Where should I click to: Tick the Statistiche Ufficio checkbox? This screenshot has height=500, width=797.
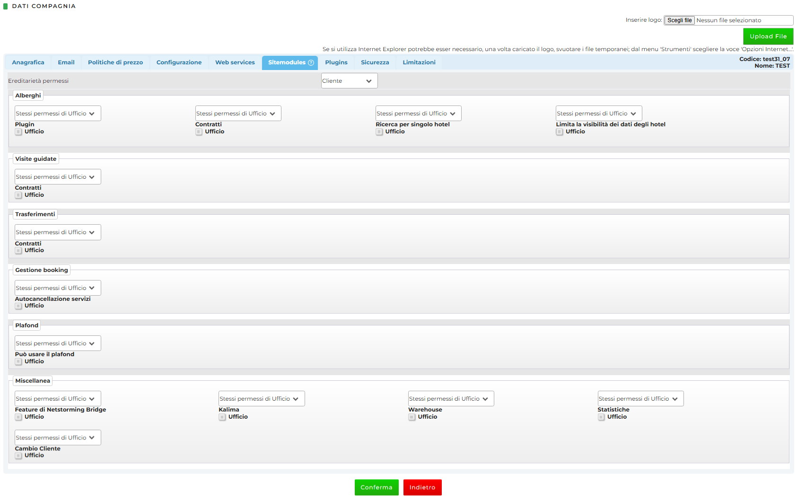click(x=601, y=417)
